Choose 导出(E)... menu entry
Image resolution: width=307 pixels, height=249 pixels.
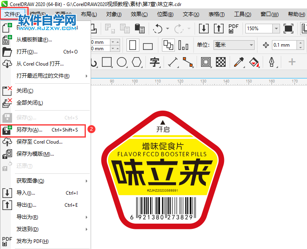click(x=46, y=205)
